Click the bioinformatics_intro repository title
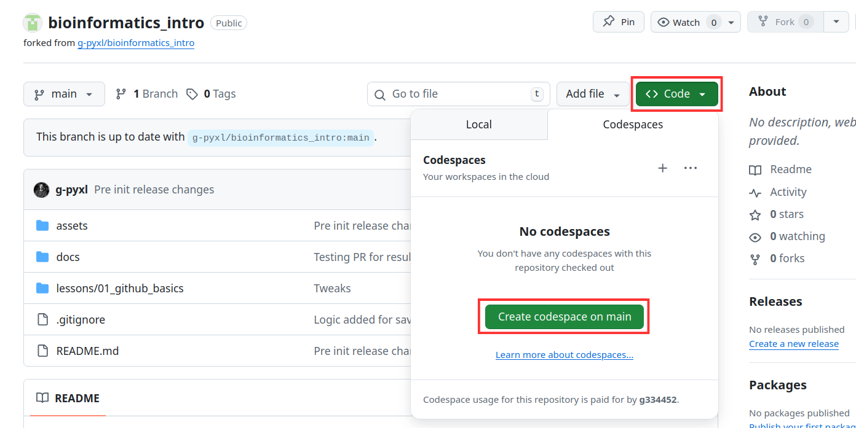856x428 pixels. coord(126,23)
